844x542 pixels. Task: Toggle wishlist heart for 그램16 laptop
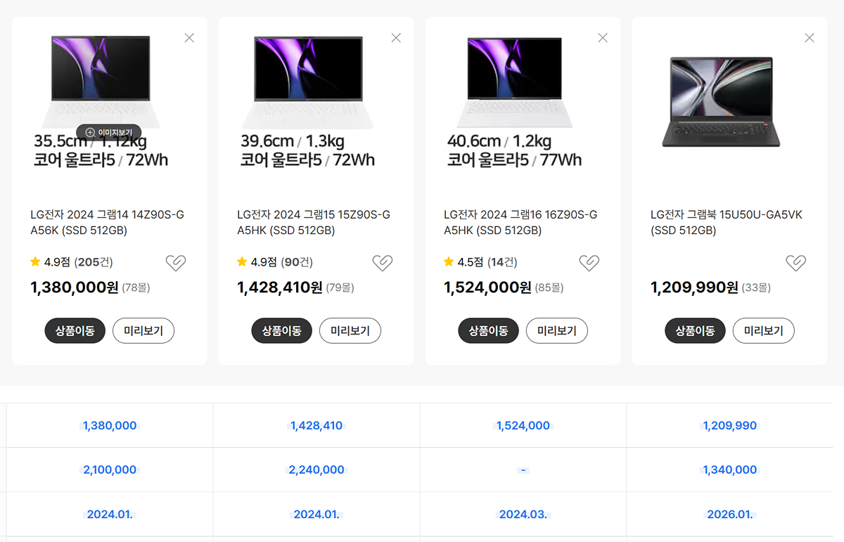click(x=589, y=263)
